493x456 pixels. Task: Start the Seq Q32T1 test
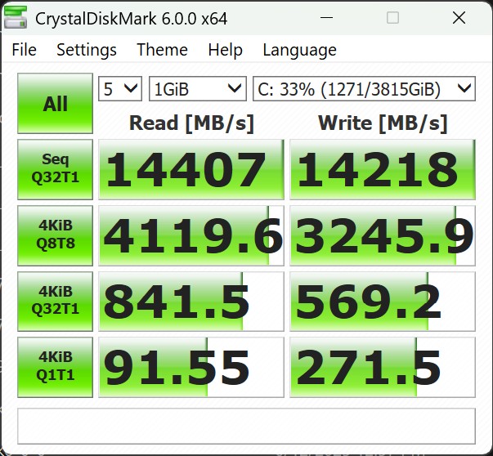point(55,169)
